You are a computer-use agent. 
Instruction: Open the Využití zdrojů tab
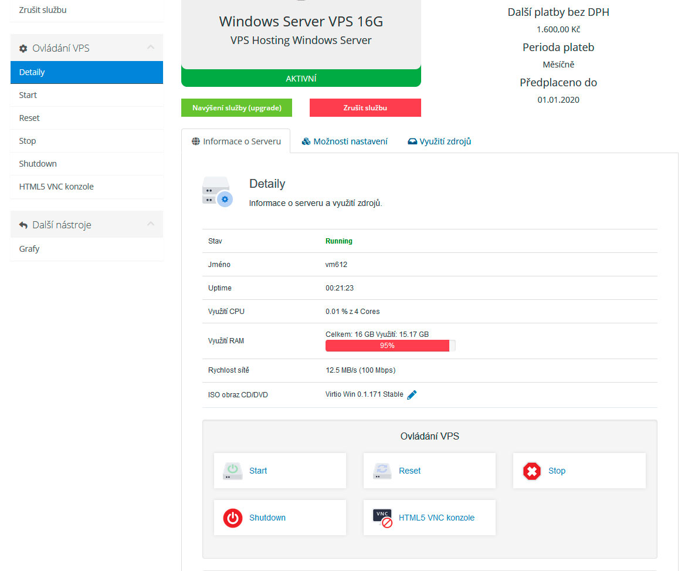(x=439, y=141)
